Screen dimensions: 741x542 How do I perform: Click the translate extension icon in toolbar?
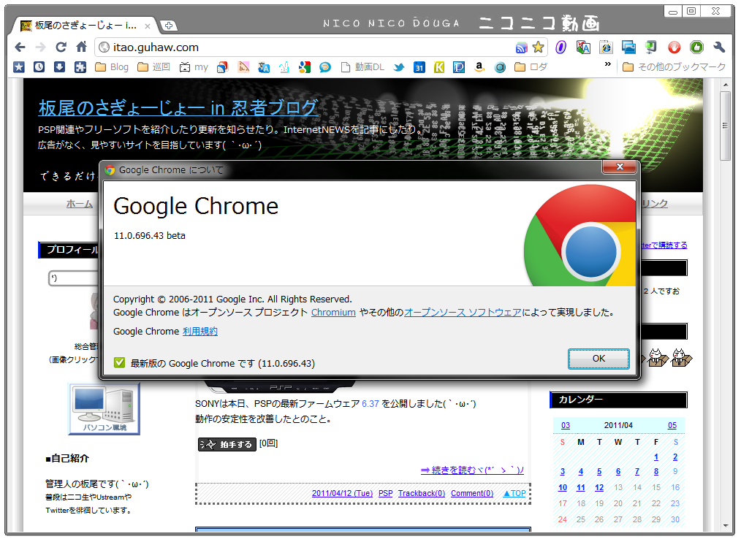tap(583, 47)
